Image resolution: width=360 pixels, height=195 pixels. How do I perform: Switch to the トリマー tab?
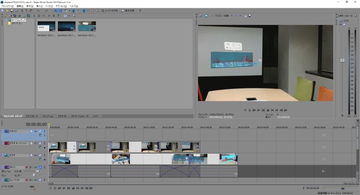96,116
